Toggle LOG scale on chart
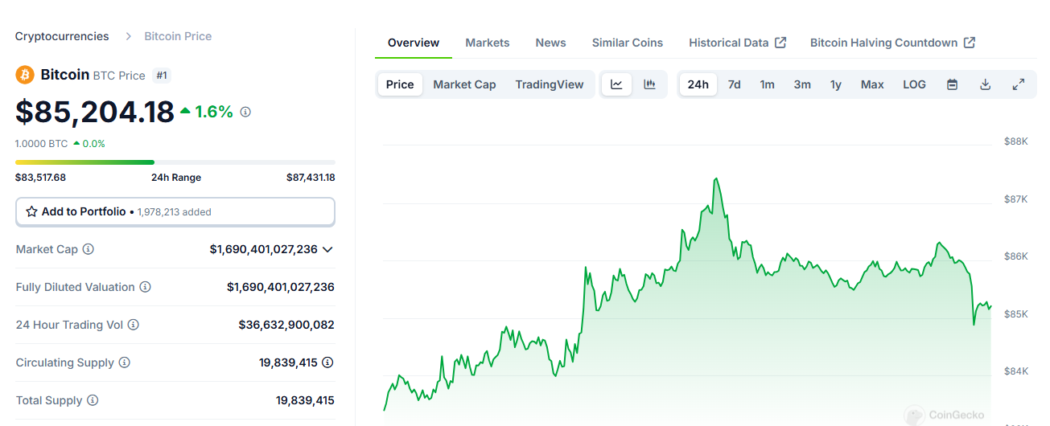Viewport: 1050px width, 426px height. pos(914,84)
